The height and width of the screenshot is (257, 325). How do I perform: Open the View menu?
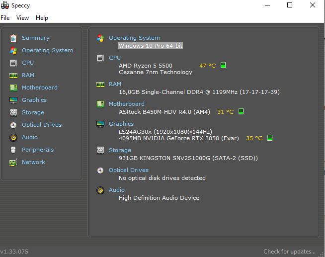click(x=22, y=18)
